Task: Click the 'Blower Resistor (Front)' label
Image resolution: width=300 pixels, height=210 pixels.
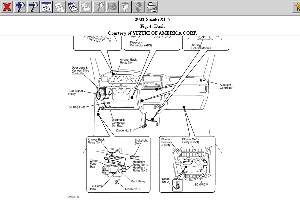Action: pos(166,142)
